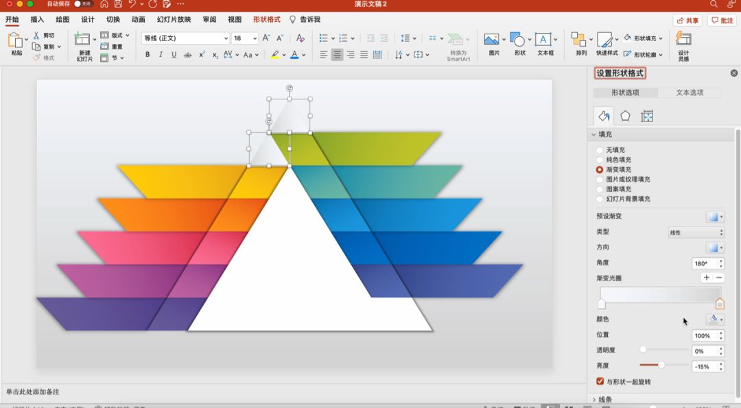Select the 纯色填充 solid fill option

(600, 160)
